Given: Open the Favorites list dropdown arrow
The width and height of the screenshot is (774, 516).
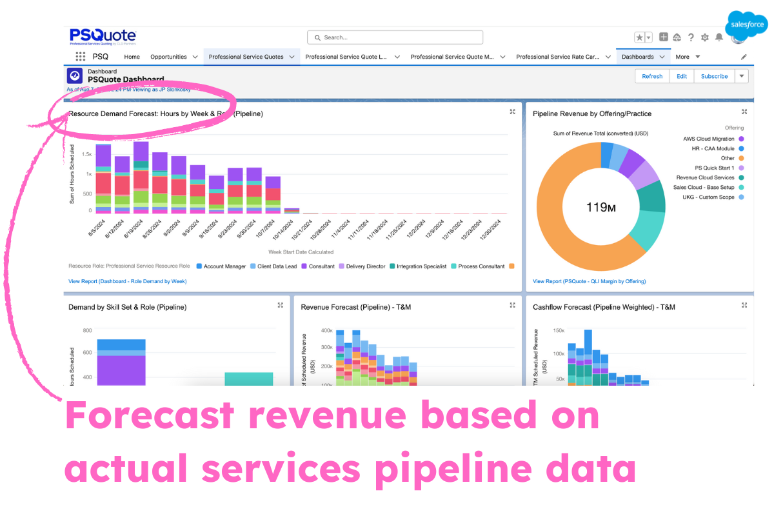Looking at the screenshot, I should pos(649,37).
